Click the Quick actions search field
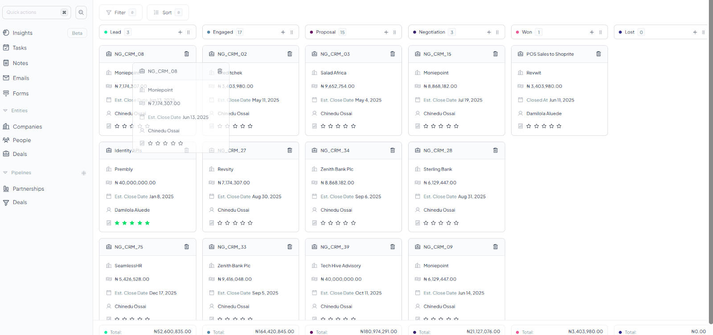This screenshot has width=713, height=335. [32, 12]
